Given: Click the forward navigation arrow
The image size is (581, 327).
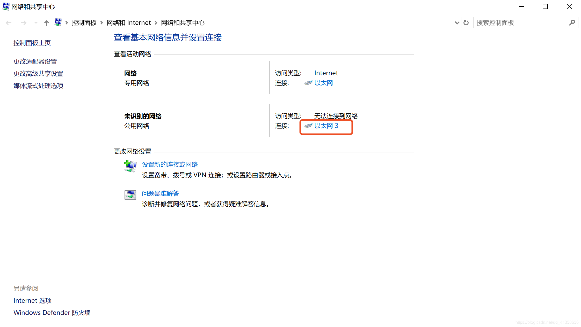Looking at the screenshot, I should 23,23.
